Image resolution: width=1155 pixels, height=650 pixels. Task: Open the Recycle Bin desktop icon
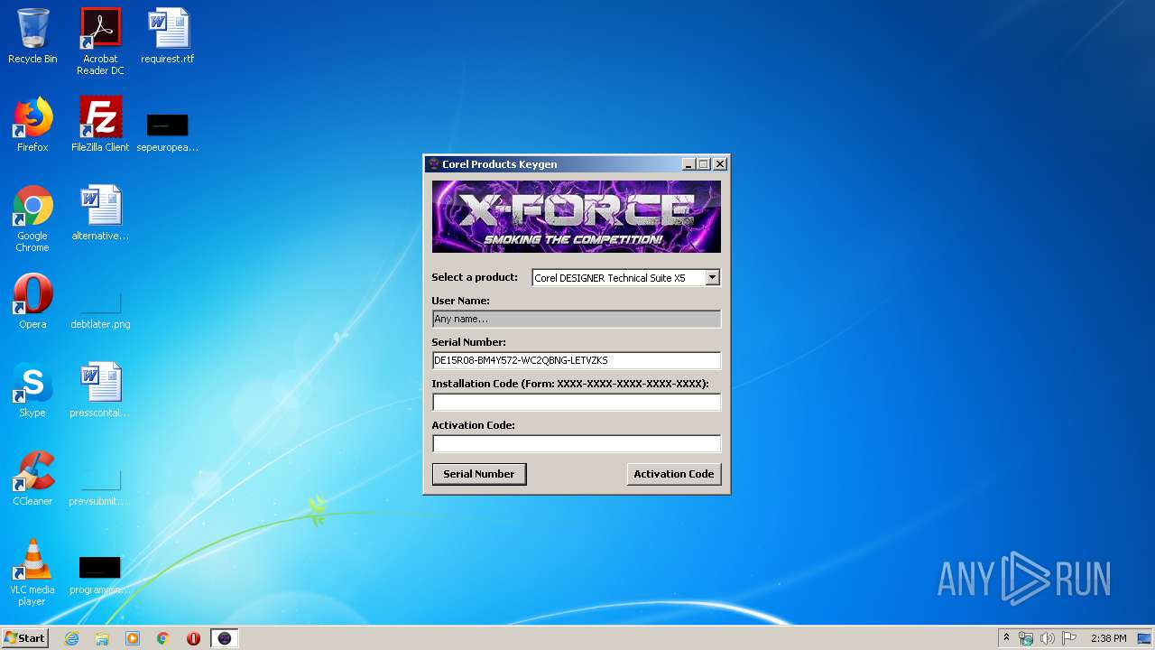(x=32, y=36)
